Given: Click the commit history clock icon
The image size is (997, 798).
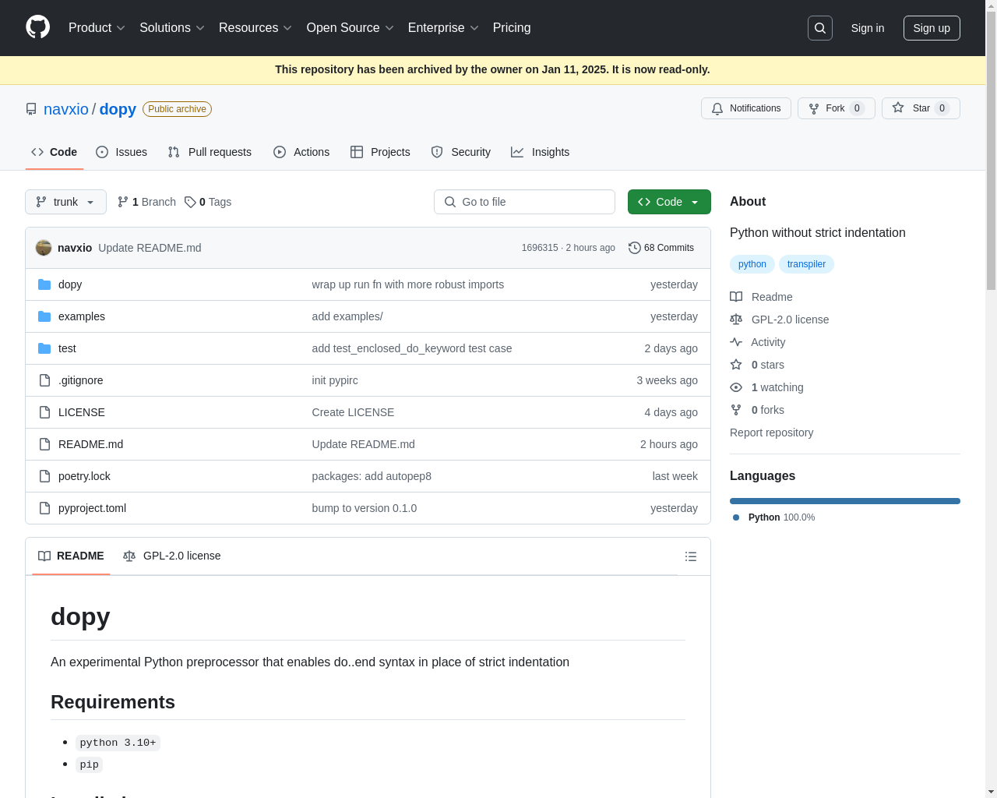Looking at the screenshot, I should click(x=635, y=248).
